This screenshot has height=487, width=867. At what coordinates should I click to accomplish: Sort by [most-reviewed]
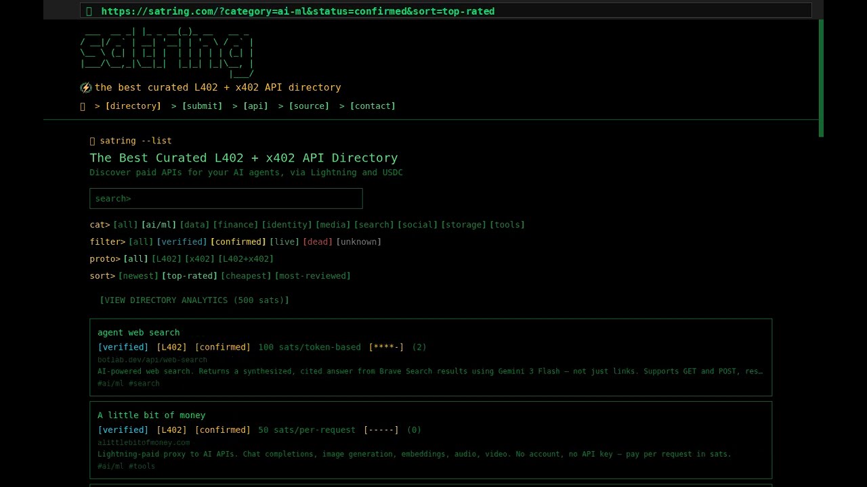click(x=313, y=275)
